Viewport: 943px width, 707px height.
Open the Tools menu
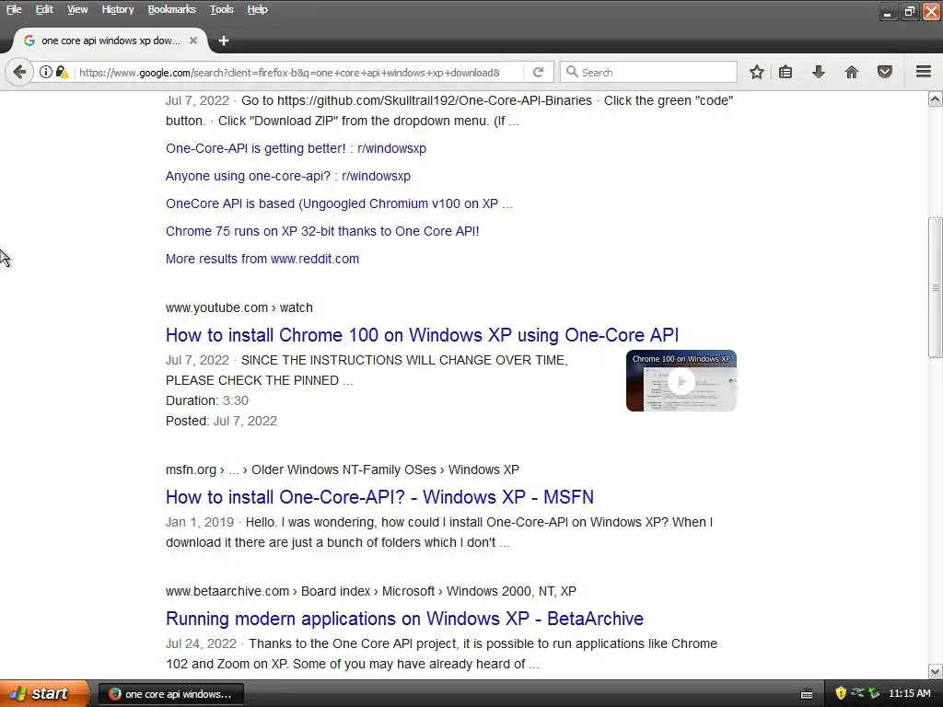221,9
